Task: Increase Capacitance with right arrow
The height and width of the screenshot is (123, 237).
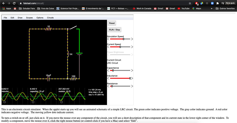Action: point(132,70)
